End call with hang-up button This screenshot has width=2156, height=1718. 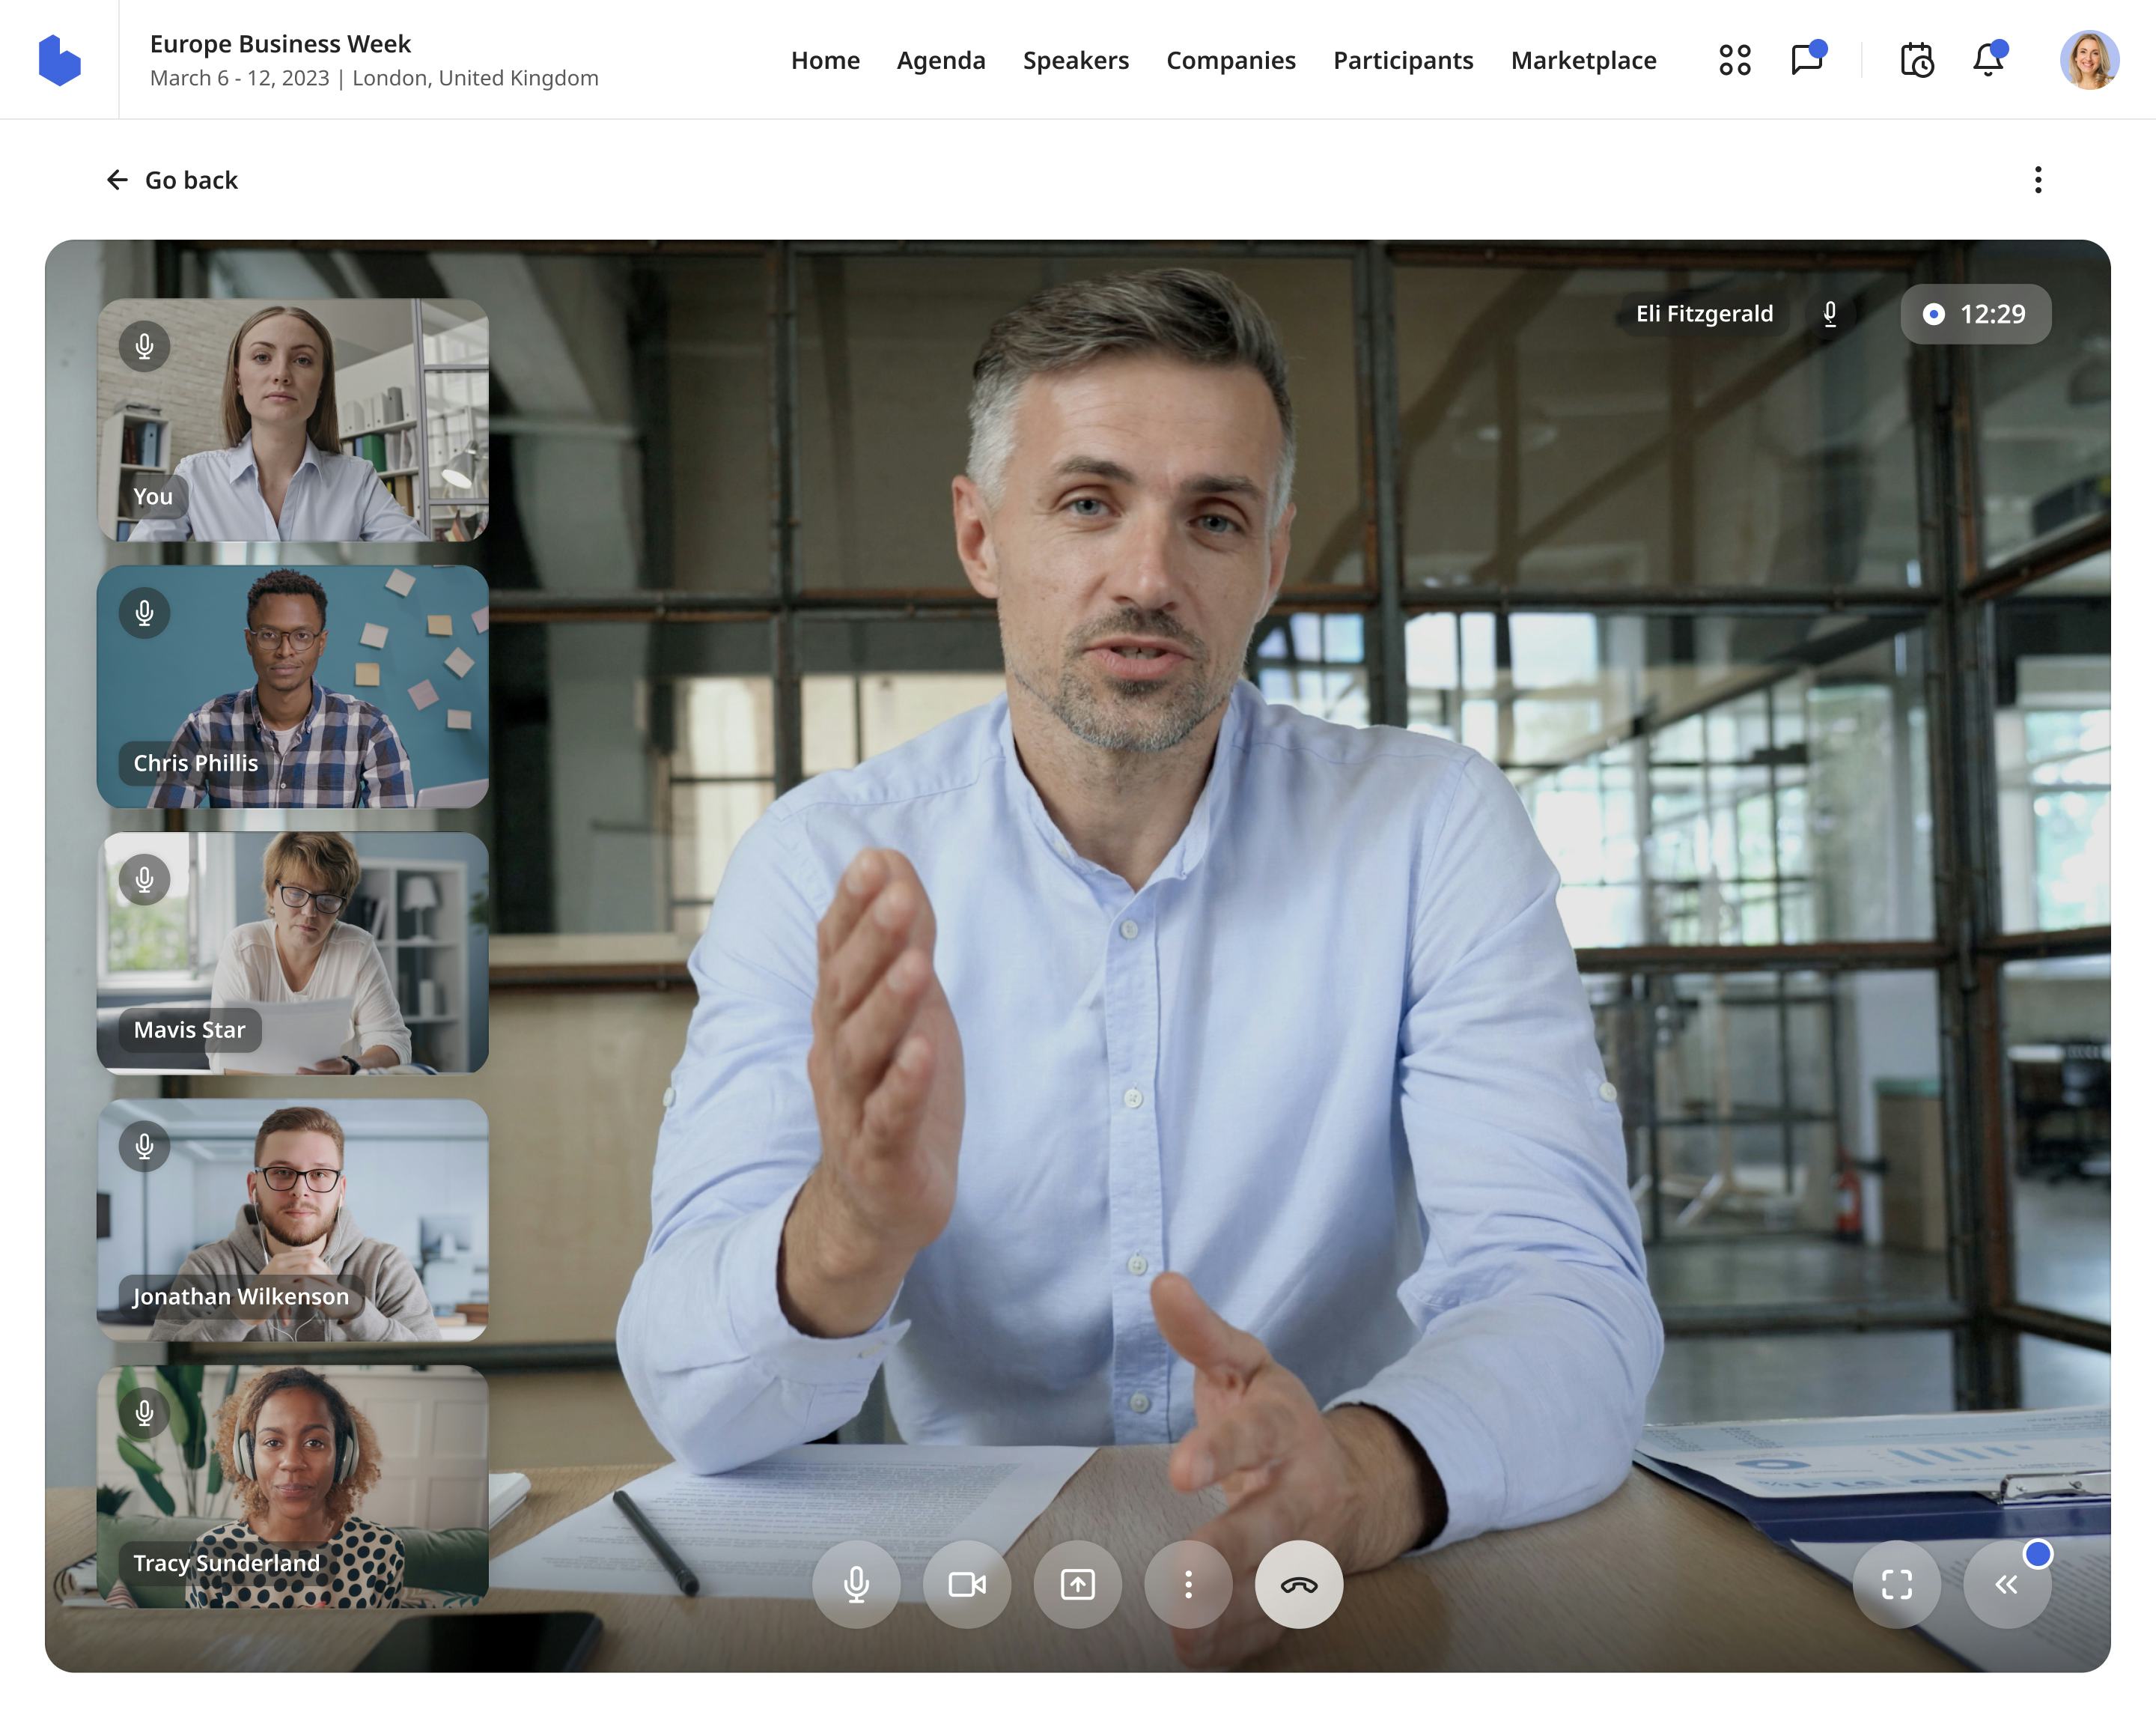[x=1298, y=1584]
